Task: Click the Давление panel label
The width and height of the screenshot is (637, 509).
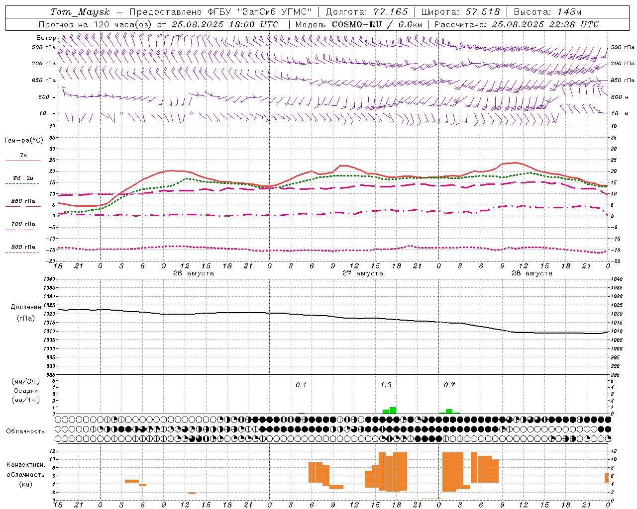Action: 26,307
